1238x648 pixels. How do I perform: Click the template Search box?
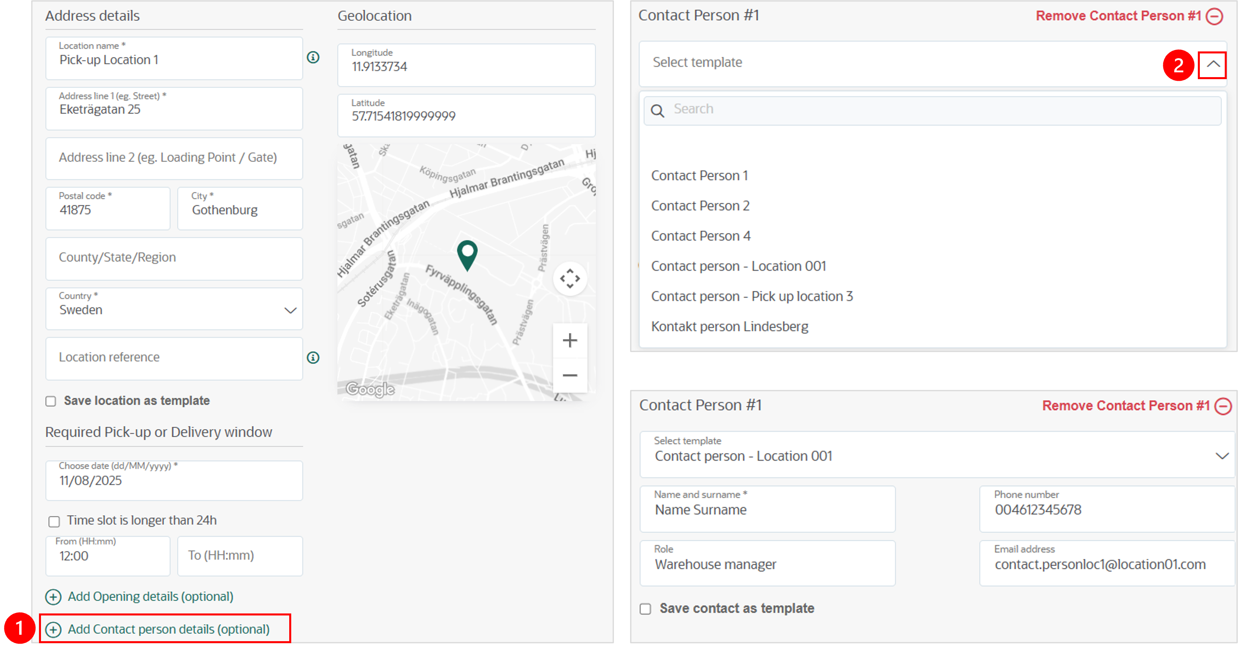pyautogui.click(x=932, y=111)
